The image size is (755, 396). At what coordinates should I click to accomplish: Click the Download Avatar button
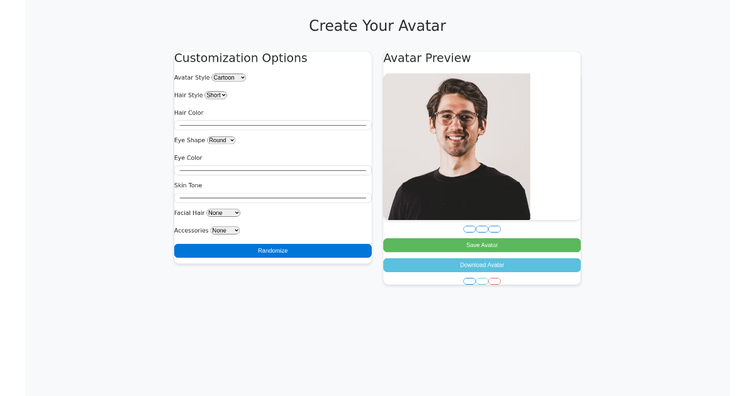(482, 265)
